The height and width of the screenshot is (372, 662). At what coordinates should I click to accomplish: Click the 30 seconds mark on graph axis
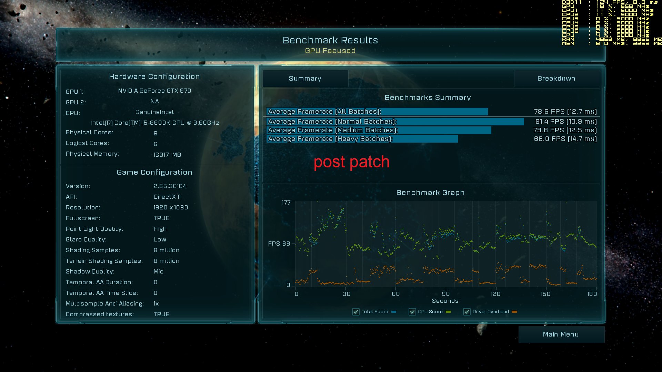point(347,294)
